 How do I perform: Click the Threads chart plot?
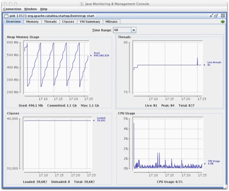tap(168, 67)
